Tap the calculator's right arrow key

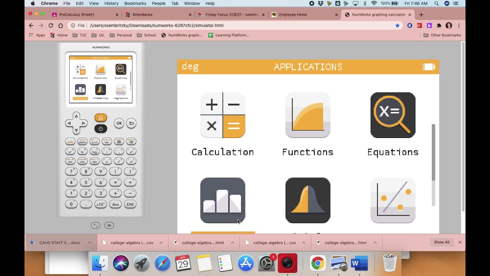83,123
